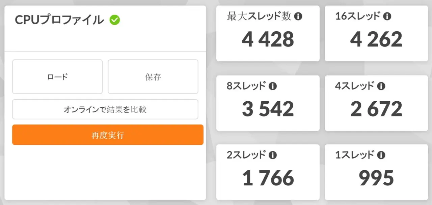The width and height of the screenshot is (432, 205).
Task: Select the 4 428 max threads score
Action: (268, 39)
